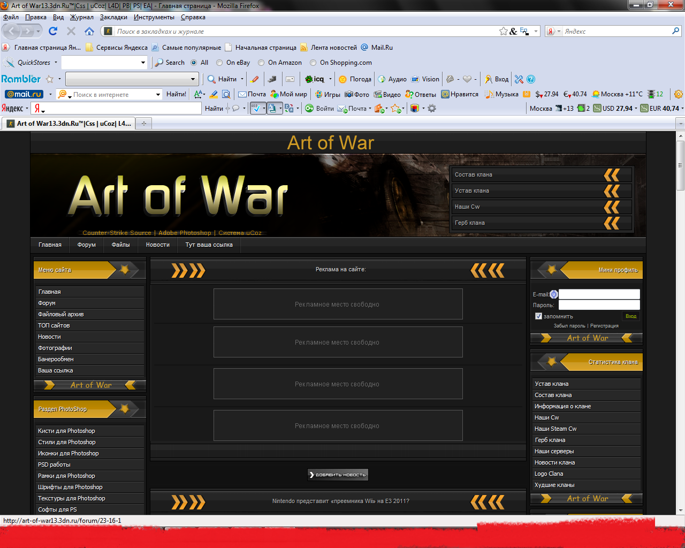
Task: Open Погода weather in Rambler toolbar
Action: 355,79
